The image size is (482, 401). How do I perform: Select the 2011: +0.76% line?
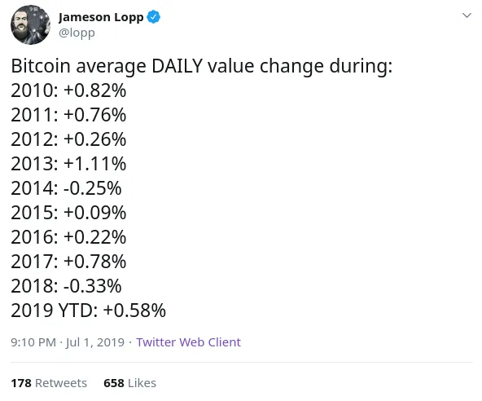(x=68, y=115)
